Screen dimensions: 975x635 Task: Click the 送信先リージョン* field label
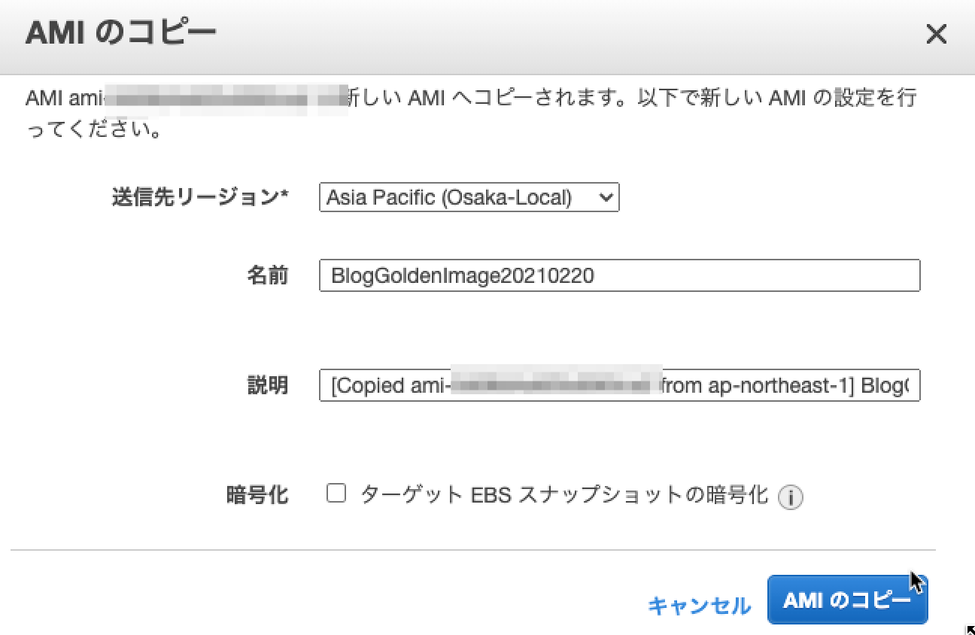click(x=201, y=197)
